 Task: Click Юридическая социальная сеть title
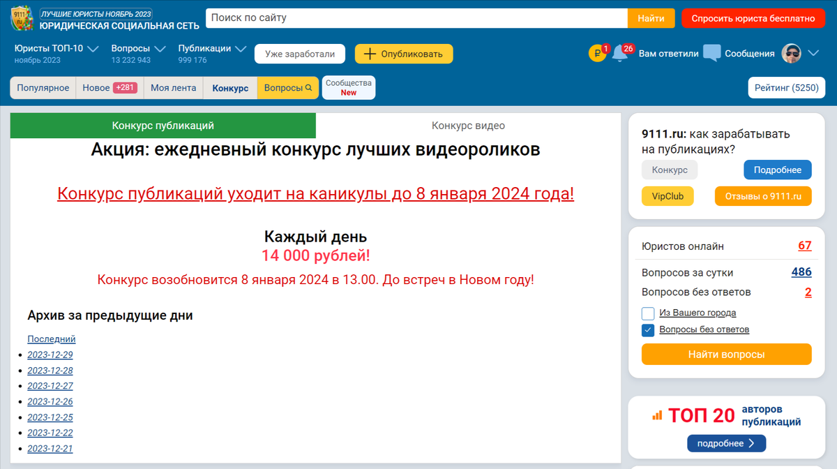pos(119,26)
